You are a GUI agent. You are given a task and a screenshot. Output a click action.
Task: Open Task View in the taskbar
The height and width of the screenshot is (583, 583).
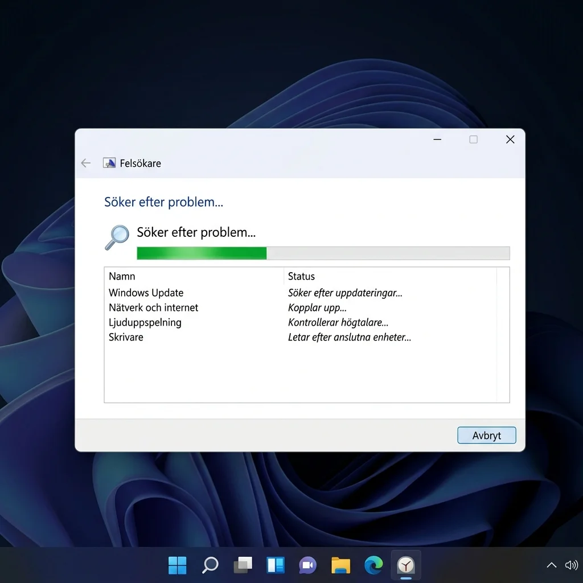point(243,565)
